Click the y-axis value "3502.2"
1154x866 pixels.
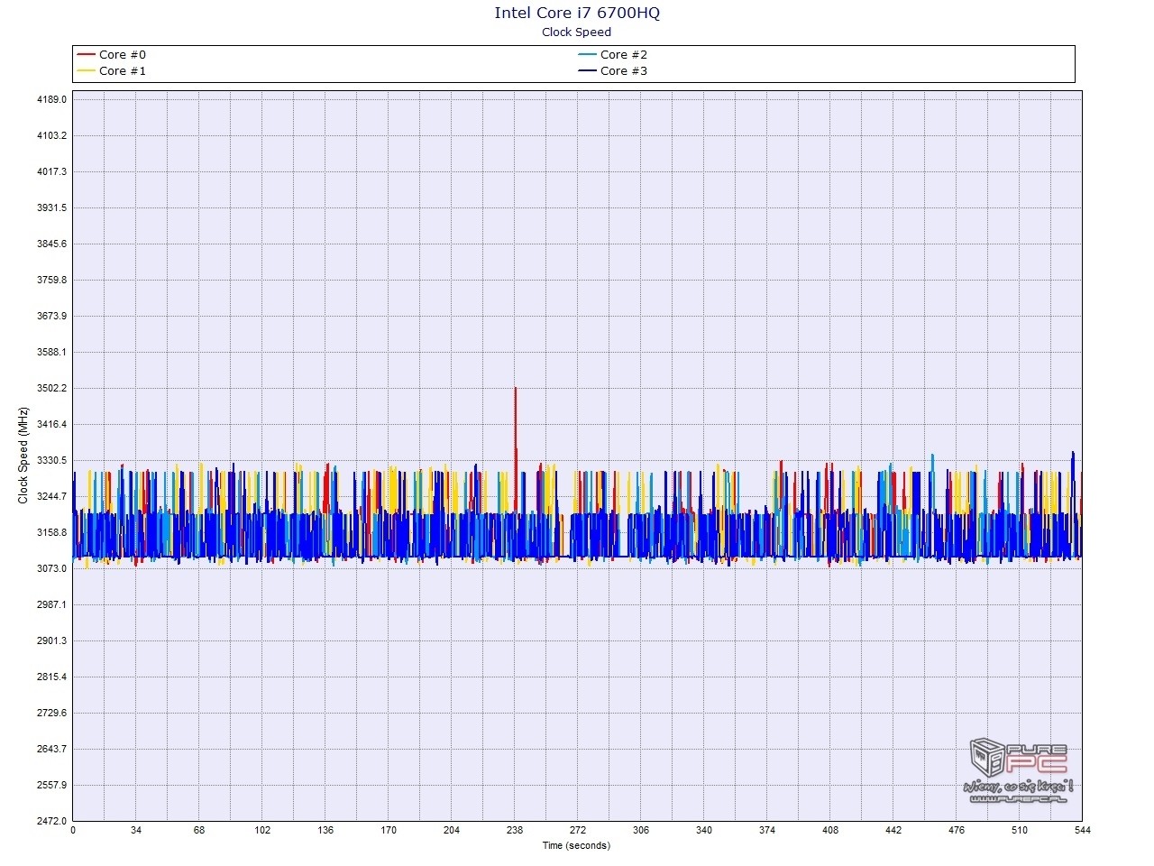pos(51,388)
